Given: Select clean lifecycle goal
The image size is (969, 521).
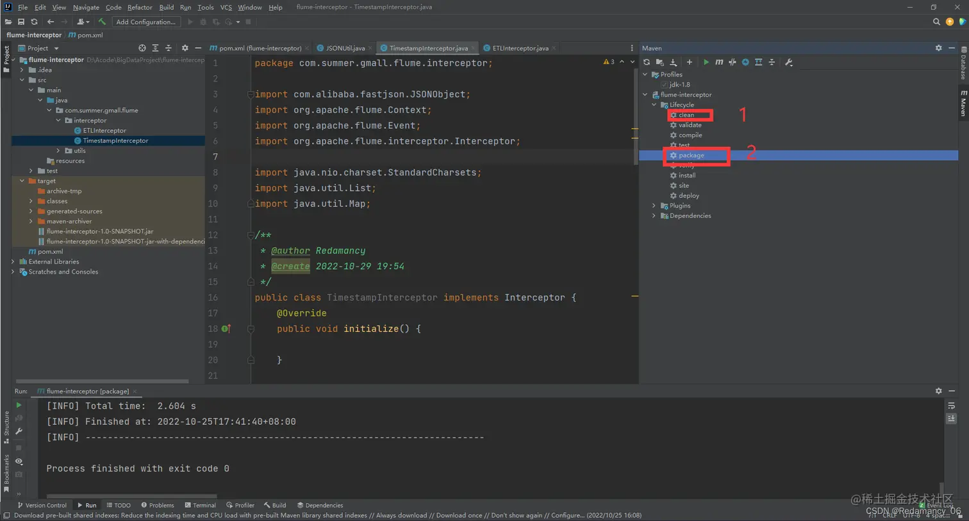Looking at the screenshot, I should pyautogui.click(x=686, y=115).
